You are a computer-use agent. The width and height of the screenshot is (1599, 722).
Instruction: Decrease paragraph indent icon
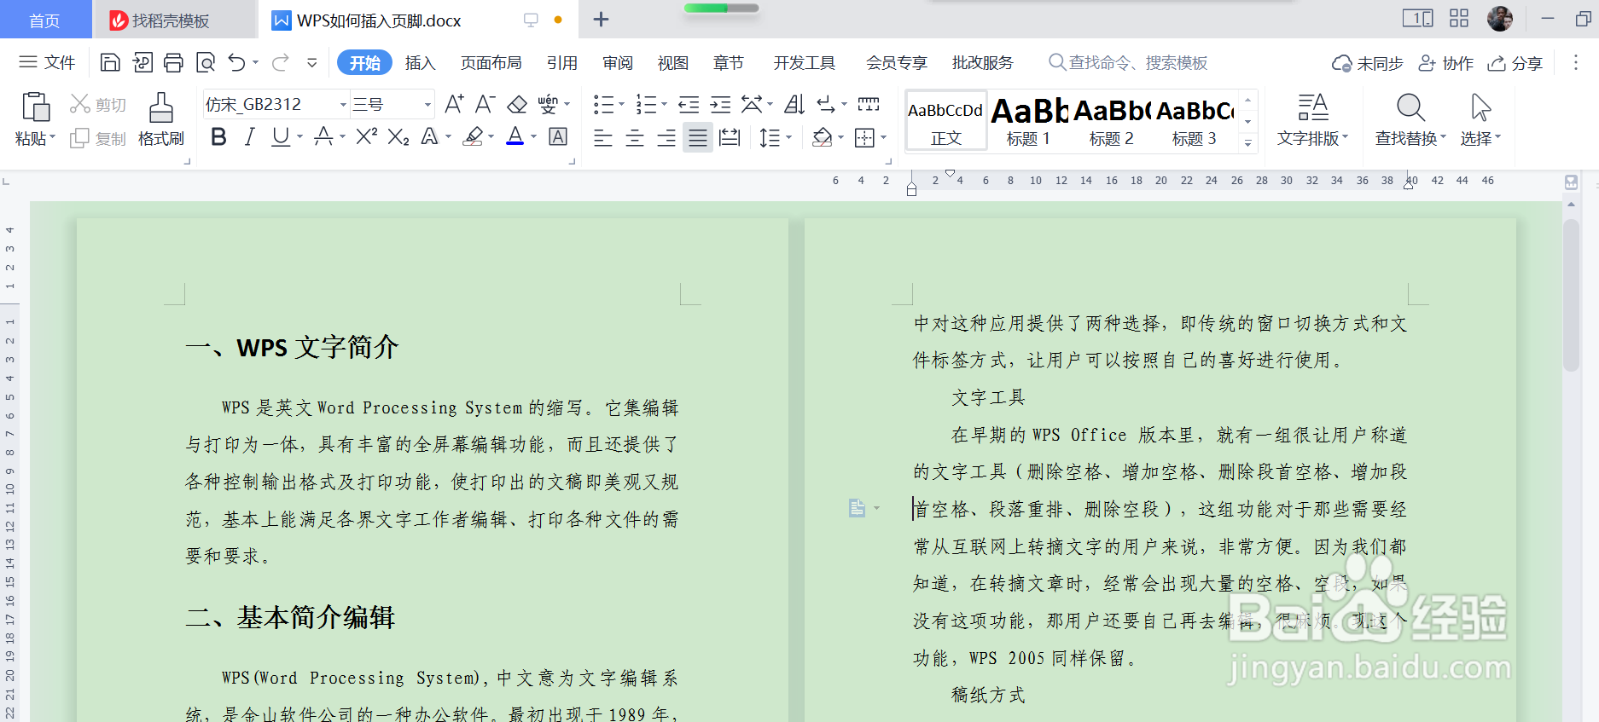689,105
